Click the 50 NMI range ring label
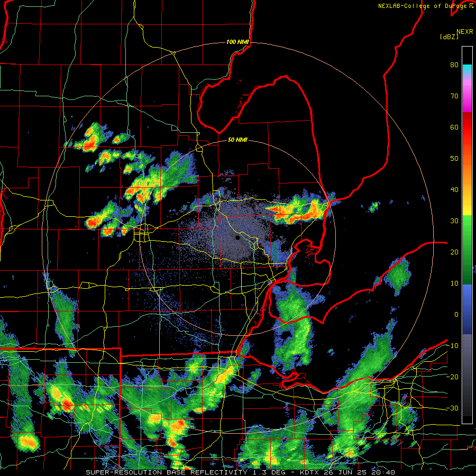This screenshot has height=476, width=476. pyautogui.click(x=237, y=140)
